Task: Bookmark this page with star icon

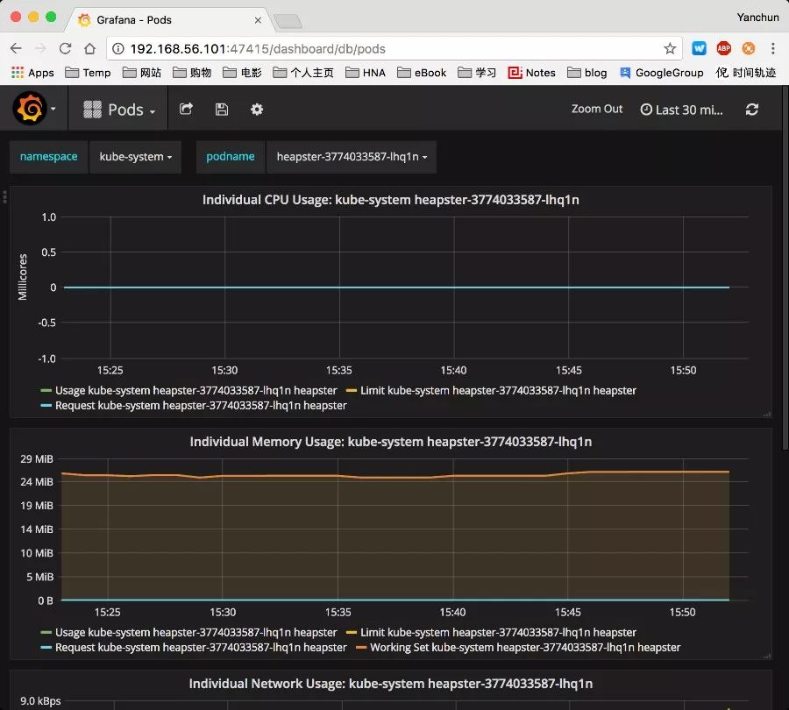Action: 670,49
